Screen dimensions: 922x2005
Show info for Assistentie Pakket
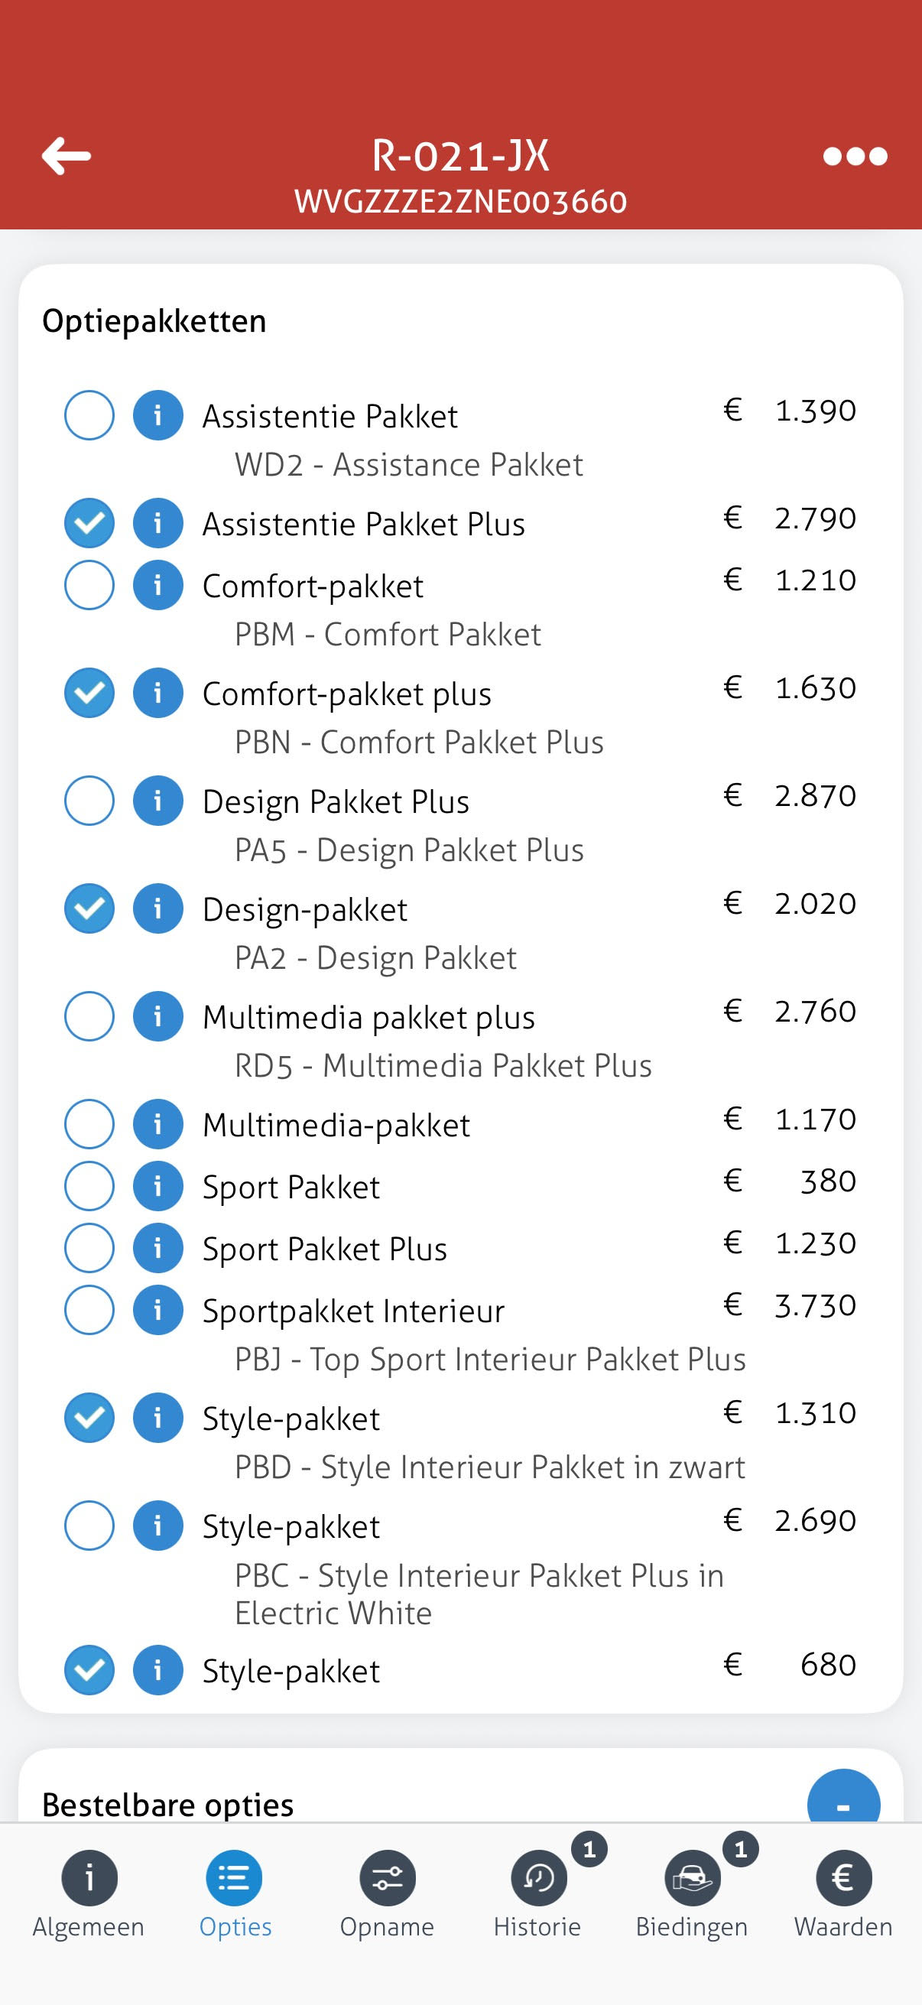(158, 415)
